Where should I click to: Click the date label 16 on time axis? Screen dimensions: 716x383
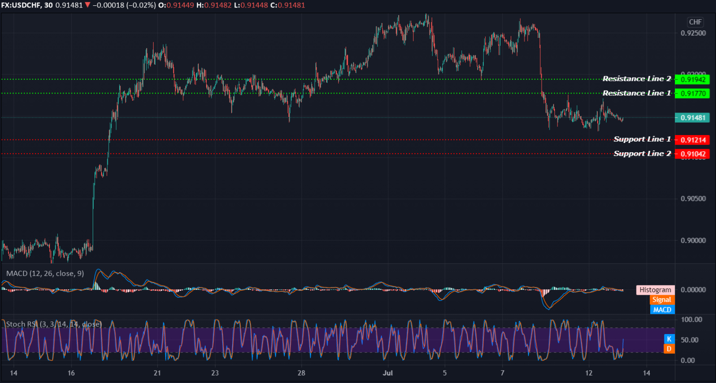(71, 373)
